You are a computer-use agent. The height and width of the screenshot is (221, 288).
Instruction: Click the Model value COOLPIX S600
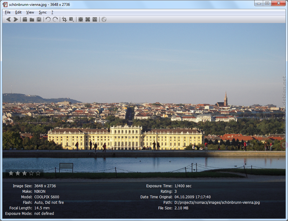coord(47,197)
